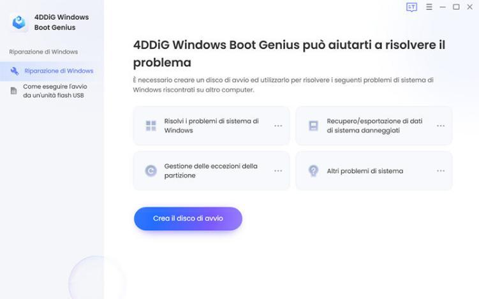Expand options for Risolvi i problemi di sistema
Screen dimensions: 479x299
point(278,126)
